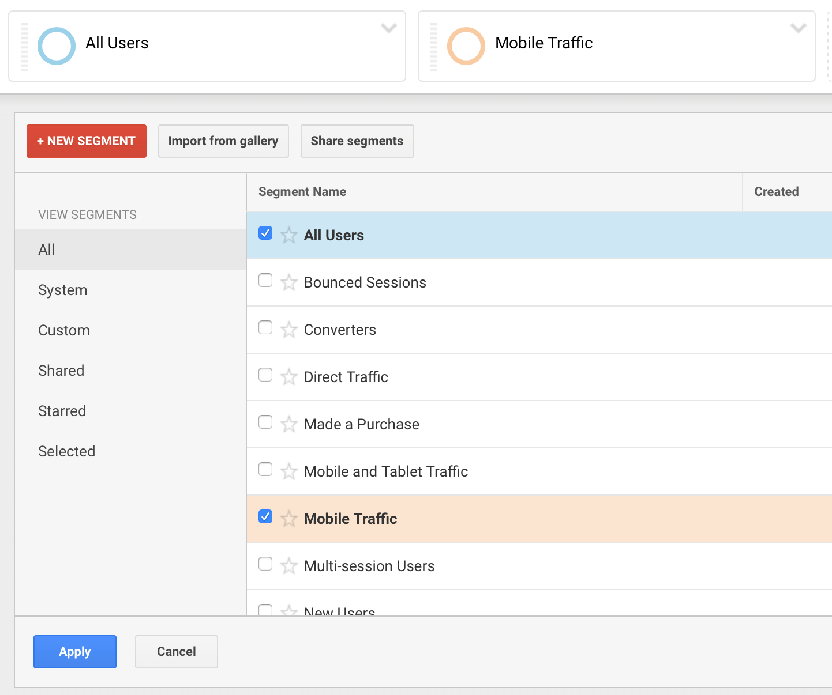Click the star icon beside Converters
This screenshot has height=695, width=832.
[x=288, y=330]
